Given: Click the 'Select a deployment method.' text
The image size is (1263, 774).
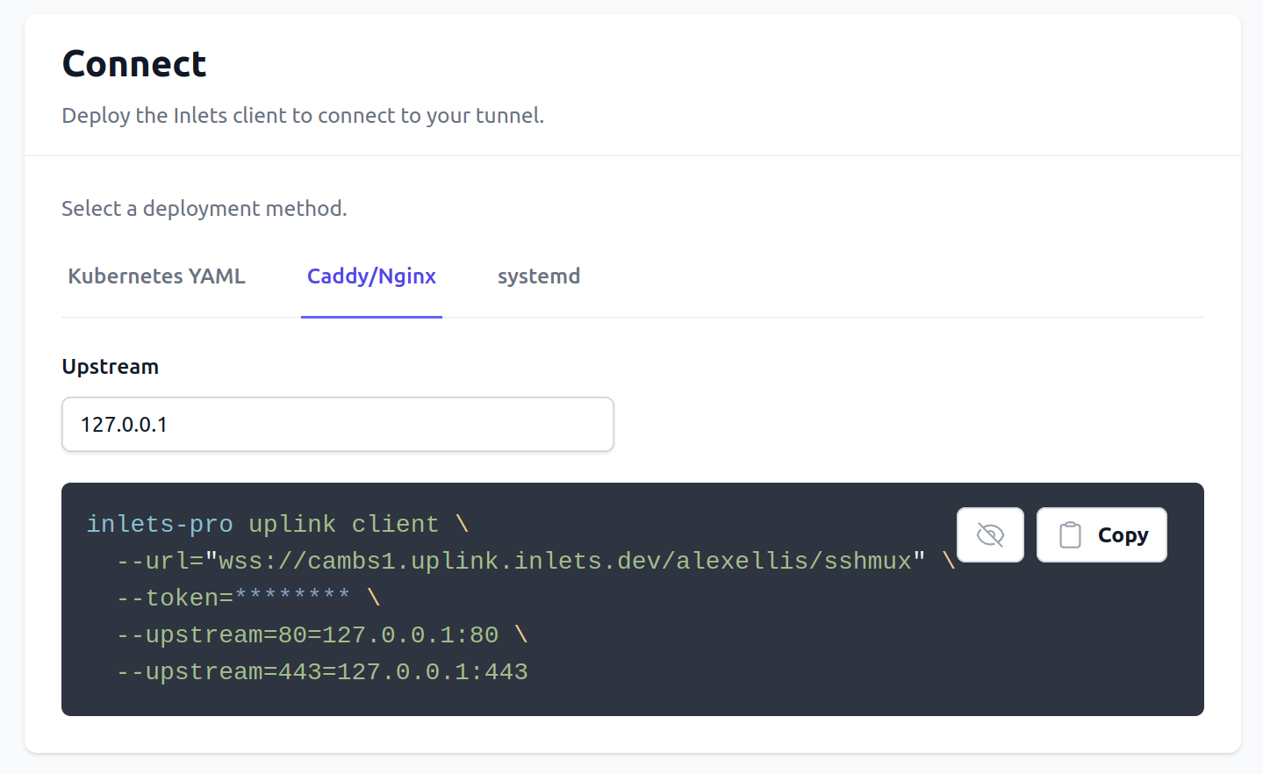Looking at the screenshot, I should click(205, 209).
